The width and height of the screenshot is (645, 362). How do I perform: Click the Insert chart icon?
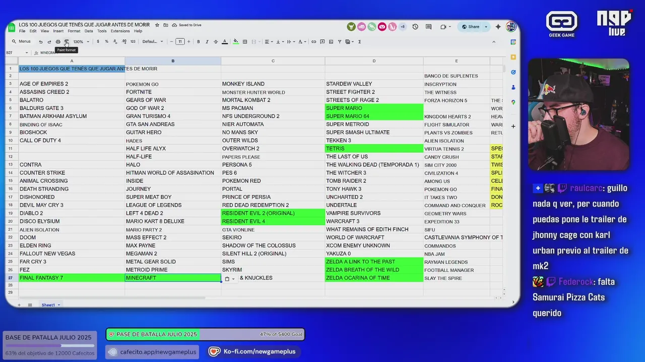331,42
